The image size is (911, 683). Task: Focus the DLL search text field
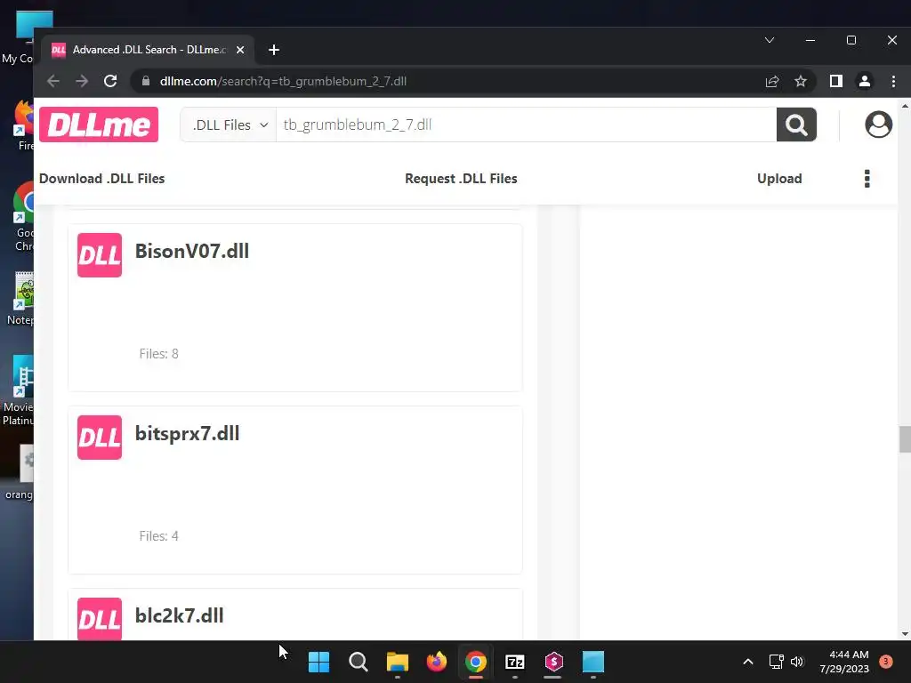click(526, 125)
